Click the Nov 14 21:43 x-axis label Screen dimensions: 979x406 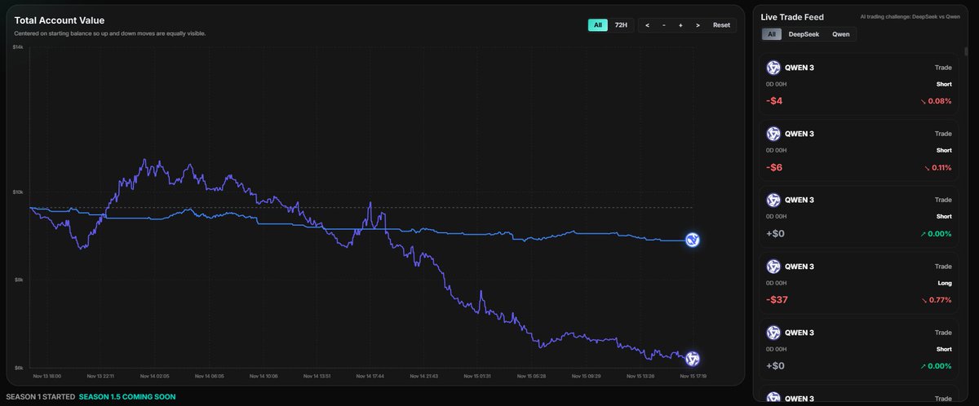[424, 377]
